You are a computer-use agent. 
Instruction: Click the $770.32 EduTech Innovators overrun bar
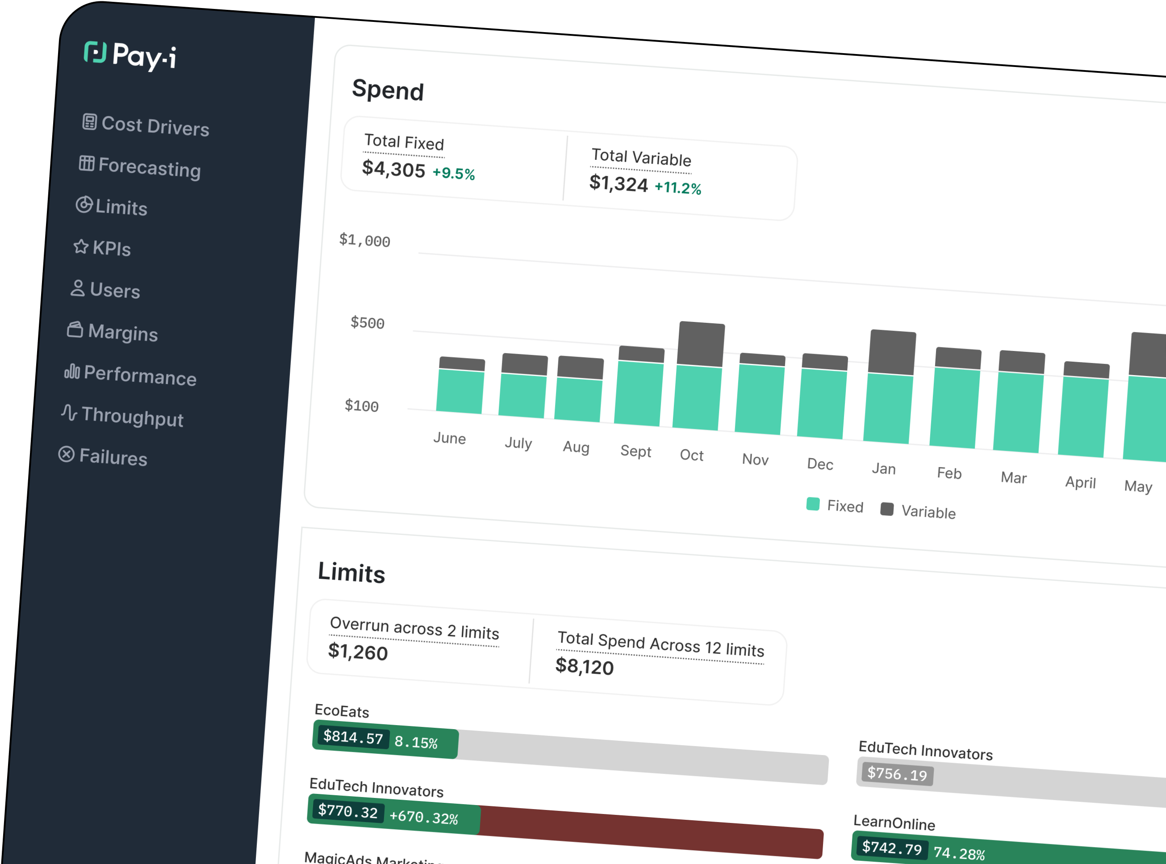pos(565,826)
